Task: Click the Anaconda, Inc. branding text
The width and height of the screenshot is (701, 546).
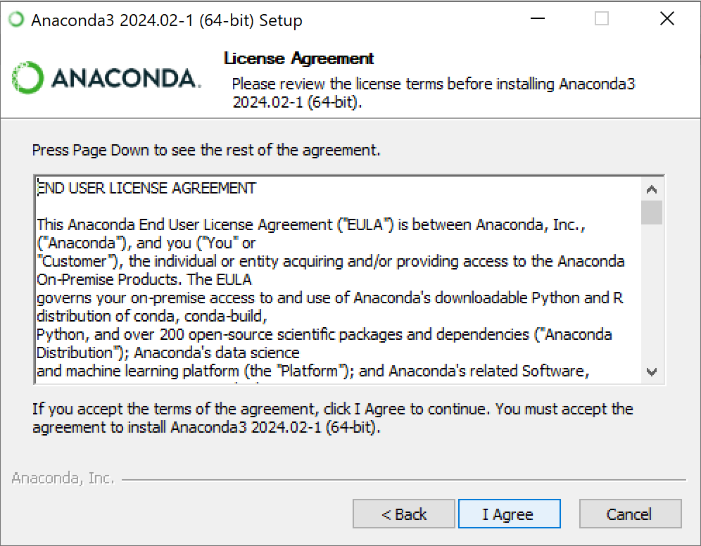Action: (63, 478)
